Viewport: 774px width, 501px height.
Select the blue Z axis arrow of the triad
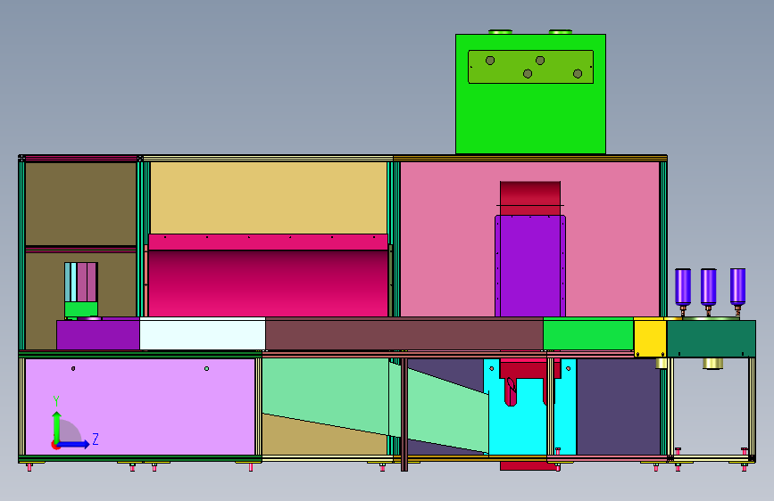74,444
